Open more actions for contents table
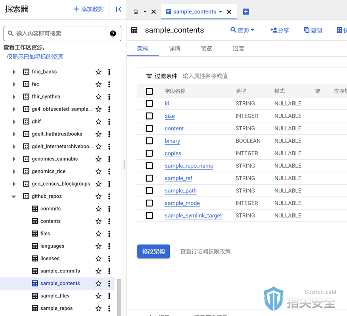 pos(109,221)
